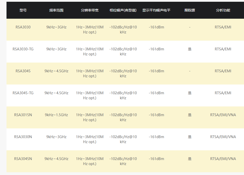Image resolution: width=244 pixels, height=175 pixels.
Task: Click the 显示平均噪声电平 column header
Action: [x=156, y=10]
